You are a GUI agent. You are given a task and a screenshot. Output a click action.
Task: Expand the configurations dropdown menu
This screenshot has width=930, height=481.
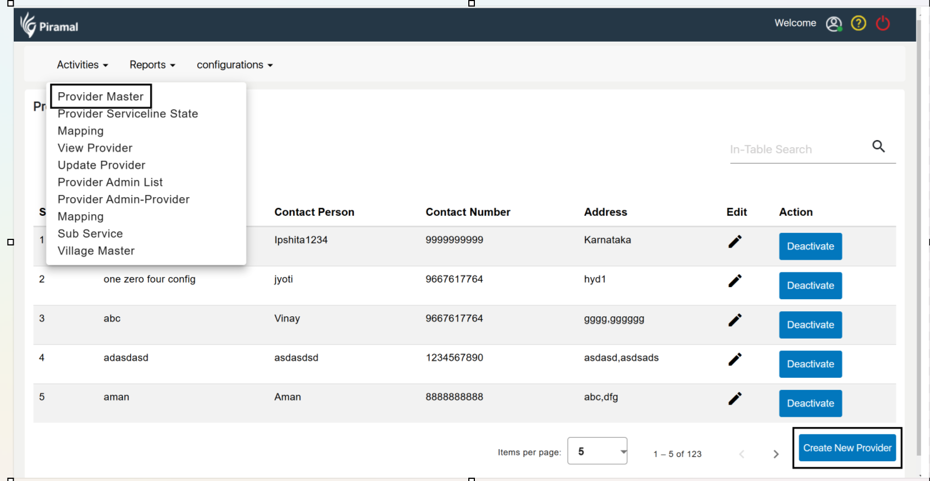[235, 65]
